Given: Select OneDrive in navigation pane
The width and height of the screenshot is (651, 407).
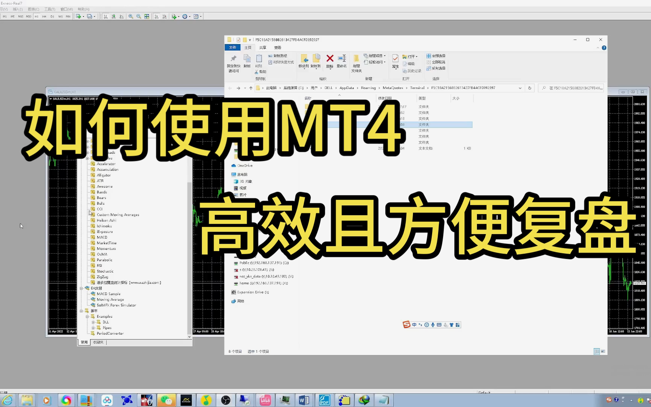Looking at the screenshot, I should [242, 166].
